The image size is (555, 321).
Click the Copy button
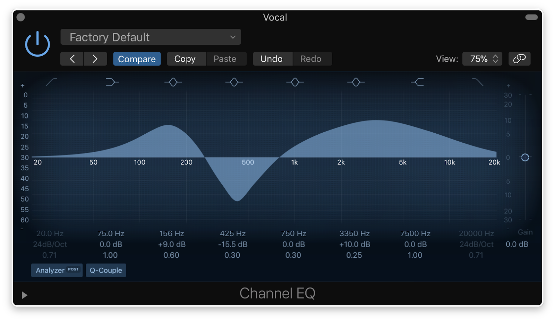pyautogui.click(x=185, y=59)
